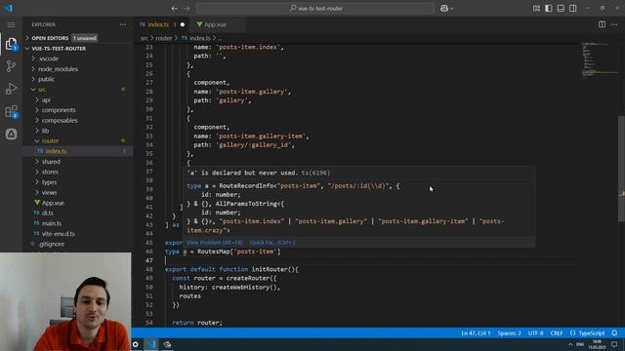Place cursor on empty line 47

(x=371, y=260)
